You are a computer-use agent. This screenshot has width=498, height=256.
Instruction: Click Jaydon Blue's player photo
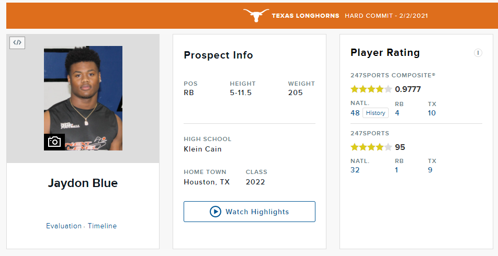pyautogui.click(x=83, y=94)
